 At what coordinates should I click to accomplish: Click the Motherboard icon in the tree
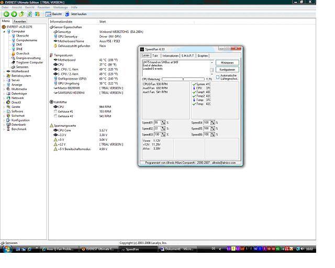[x=8, y=71]
